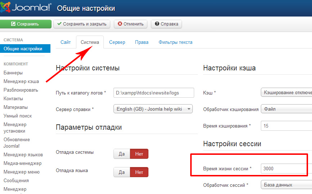Click the green Сохранить button
This screenshot has height=194, width=312.
(25, 24)
